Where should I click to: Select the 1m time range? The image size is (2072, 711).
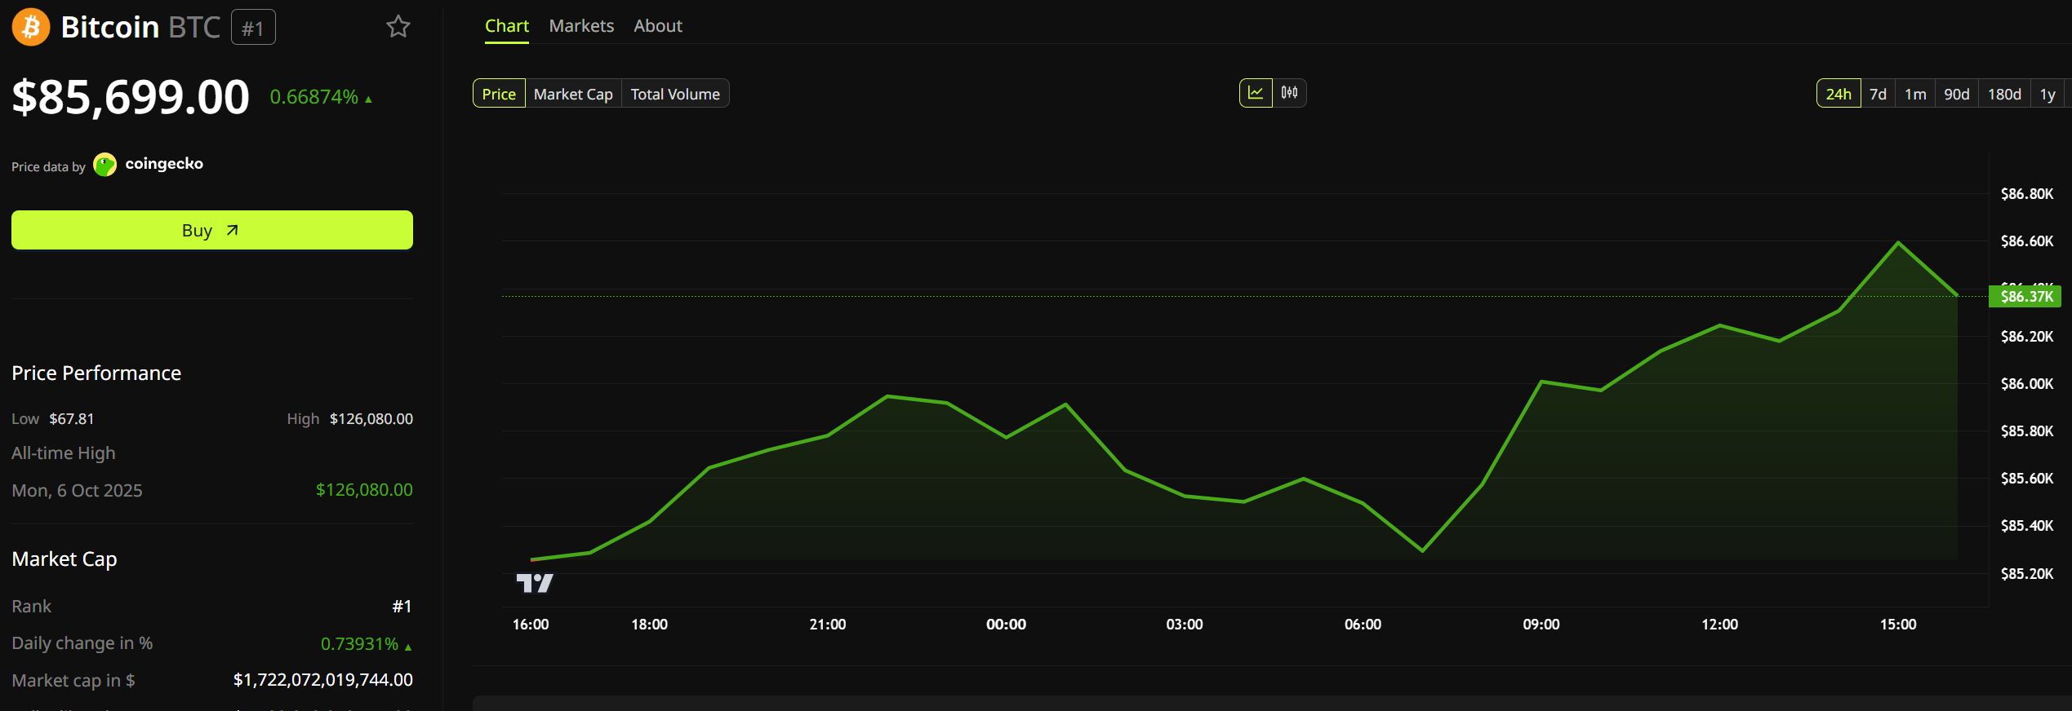point(1915,94)
